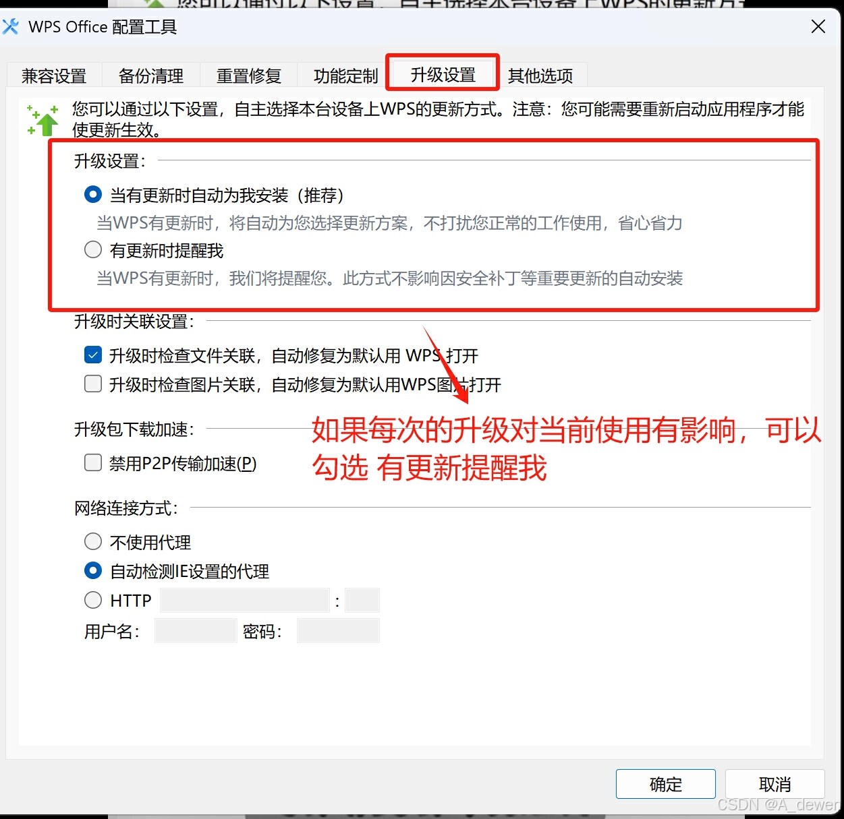Click the WPS Office wrench icon in title bar
Viewport: 844px width, 819px height.
10,27
